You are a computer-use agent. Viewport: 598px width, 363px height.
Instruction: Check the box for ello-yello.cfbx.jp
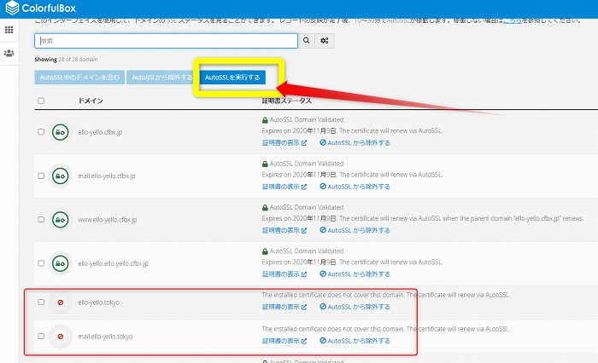41,132
